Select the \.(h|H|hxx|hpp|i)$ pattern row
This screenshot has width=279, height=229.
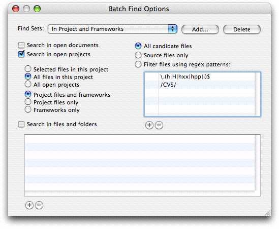[x=199, y=77]
